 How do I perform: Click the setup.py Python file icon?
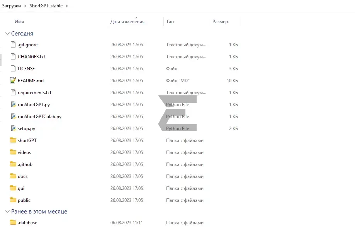(x=14, y=128)
